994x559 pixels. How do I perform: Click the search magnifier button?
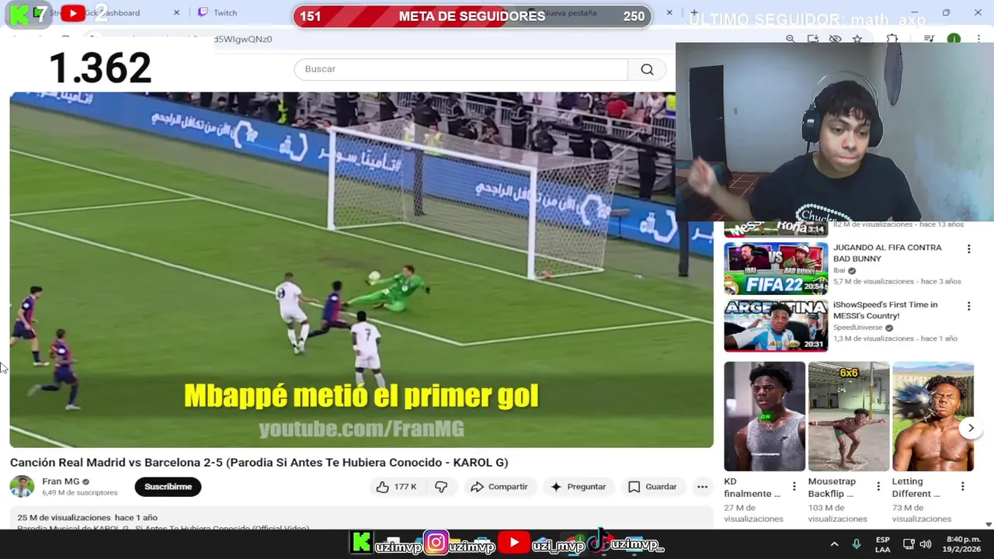pyautogui.click(x=647, y=69)
